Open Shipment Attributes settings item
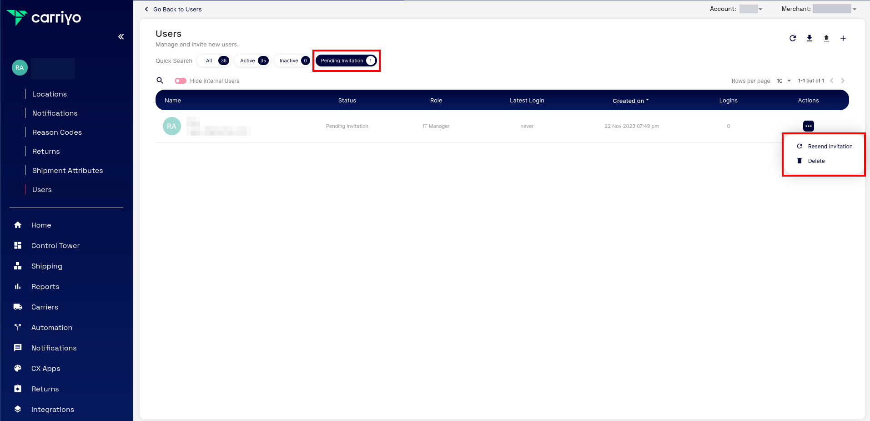 tap(68, 171)
